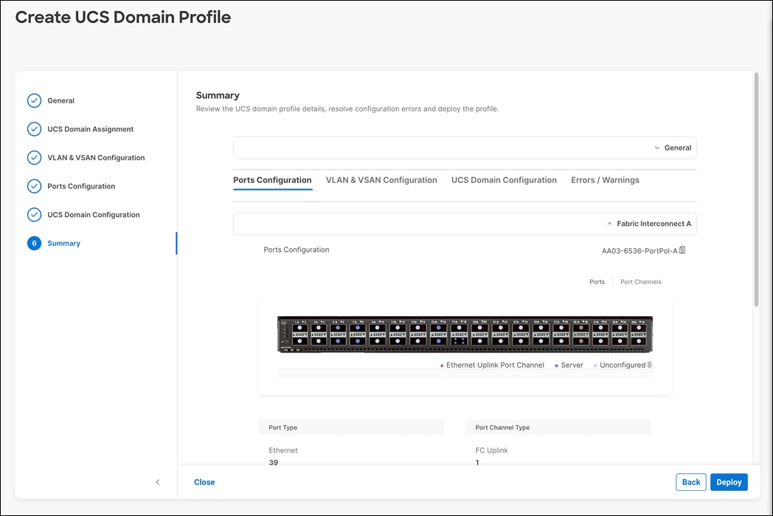This screenshot has width=773, height=516.
Task: Click the Close link
Action: click(x=204, y=482)
